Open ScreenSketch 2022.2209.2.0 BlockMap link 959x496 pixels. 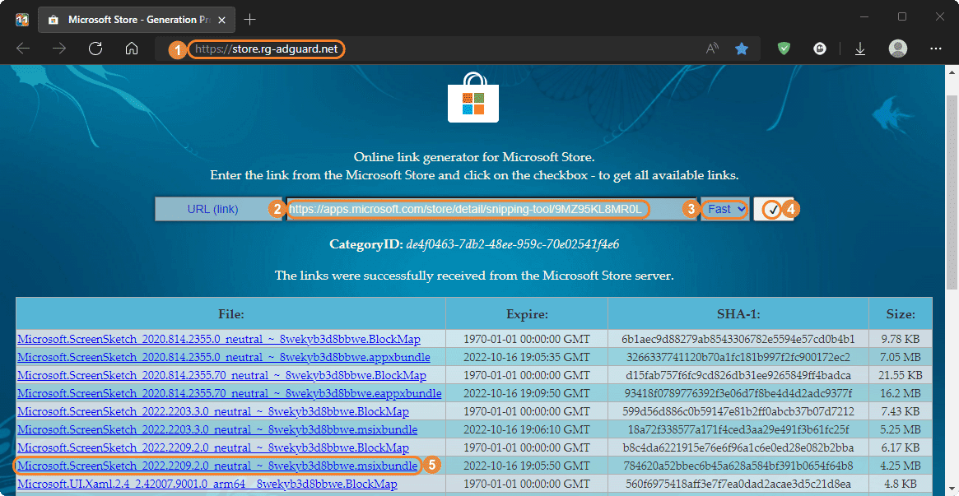pyautogui.click(x=213, y=448)
